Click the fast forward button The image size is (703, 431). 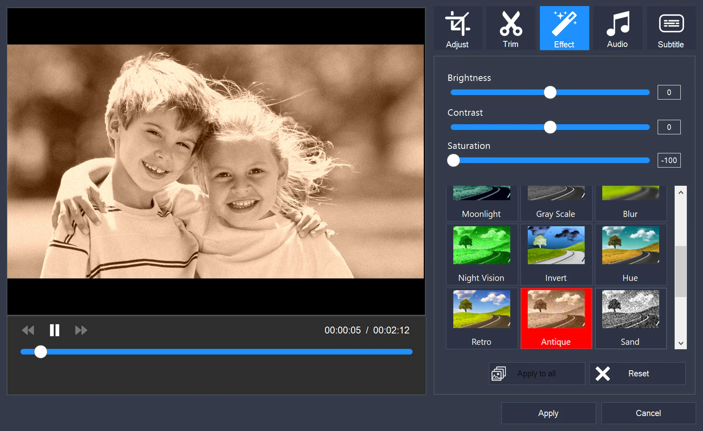point(81,330)
